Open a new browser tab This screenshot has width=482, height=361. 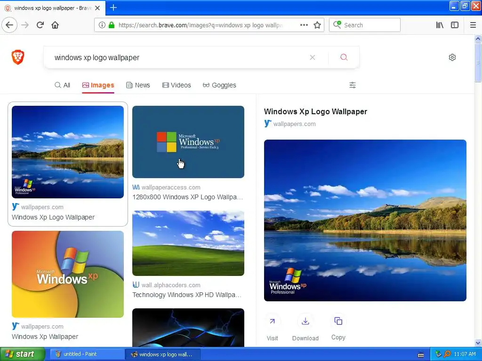tap(113, 8)
